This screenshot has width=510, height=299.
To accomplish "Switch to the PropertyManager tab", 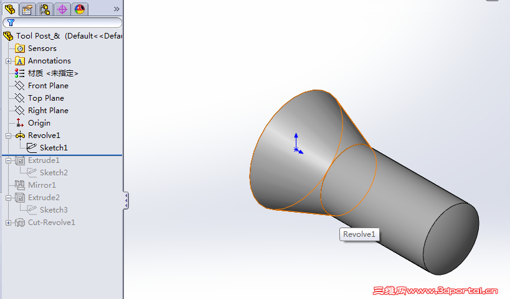I will coord(27,9).
